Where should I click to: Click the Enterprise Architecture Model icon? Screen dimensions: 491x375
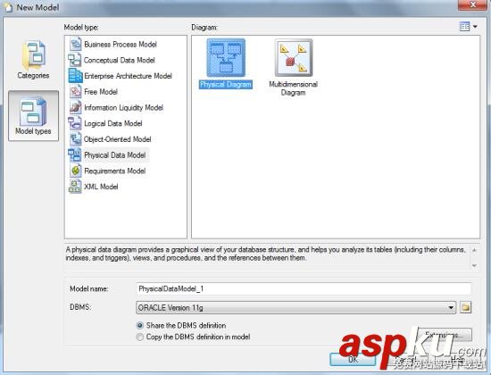(75, 76)
